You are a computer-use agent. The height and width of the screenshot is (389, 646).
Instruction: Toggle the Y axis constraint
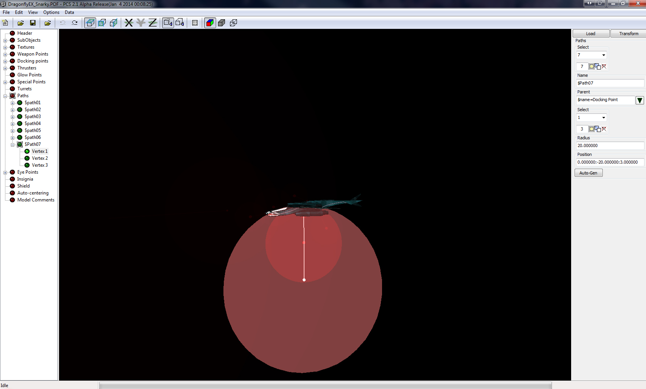[141, 23]
